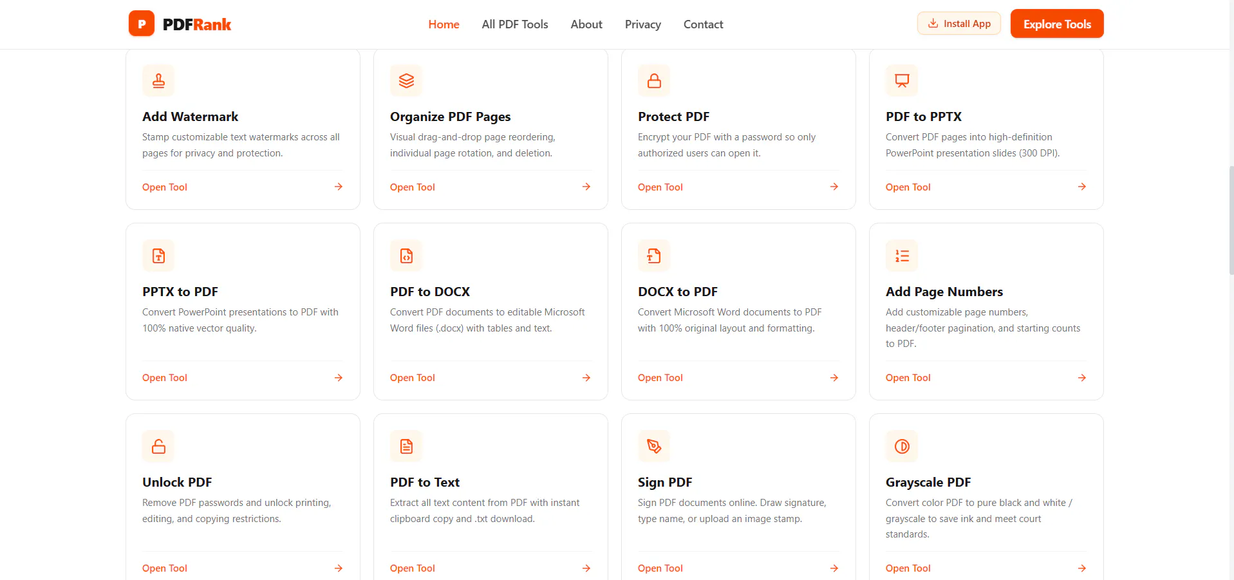Click the Grayscale PDF contrast icon
1234x580 pixels.
pyautogui.click(x=902, y=446)
